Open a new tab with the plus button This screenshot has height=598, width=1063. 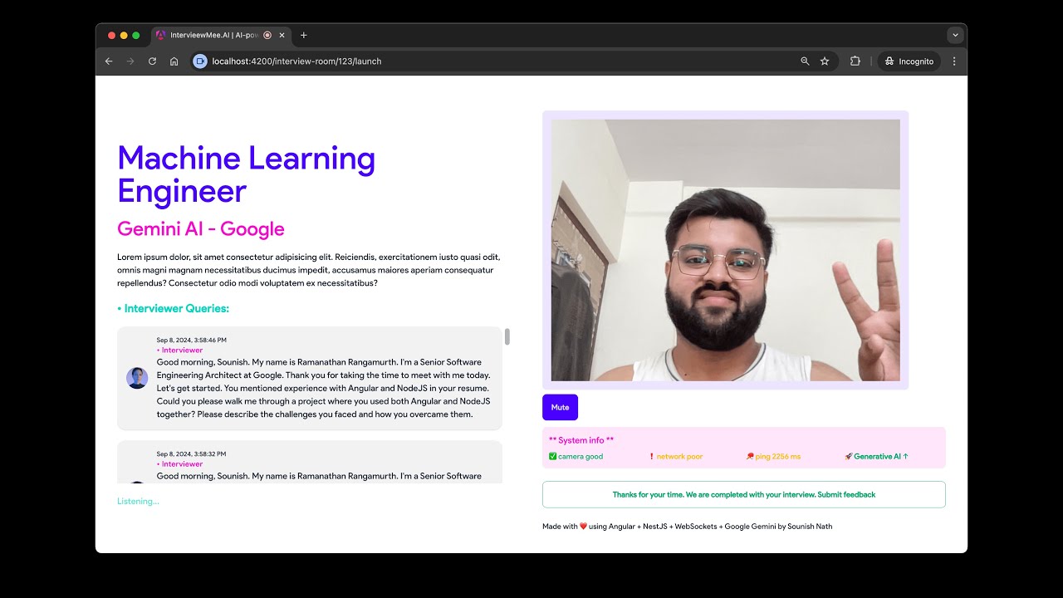click(303, 35)
